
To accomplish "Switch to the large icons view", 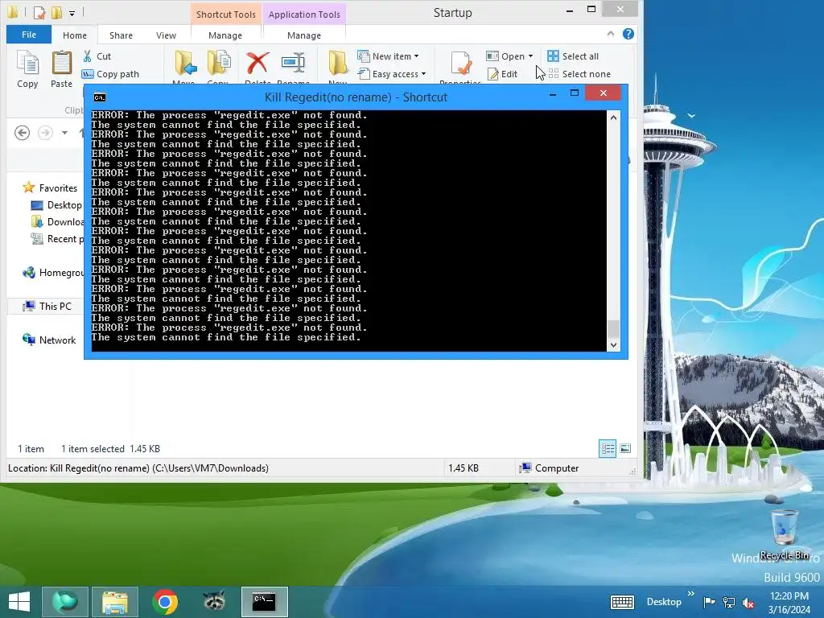I will tap(625, 448).
